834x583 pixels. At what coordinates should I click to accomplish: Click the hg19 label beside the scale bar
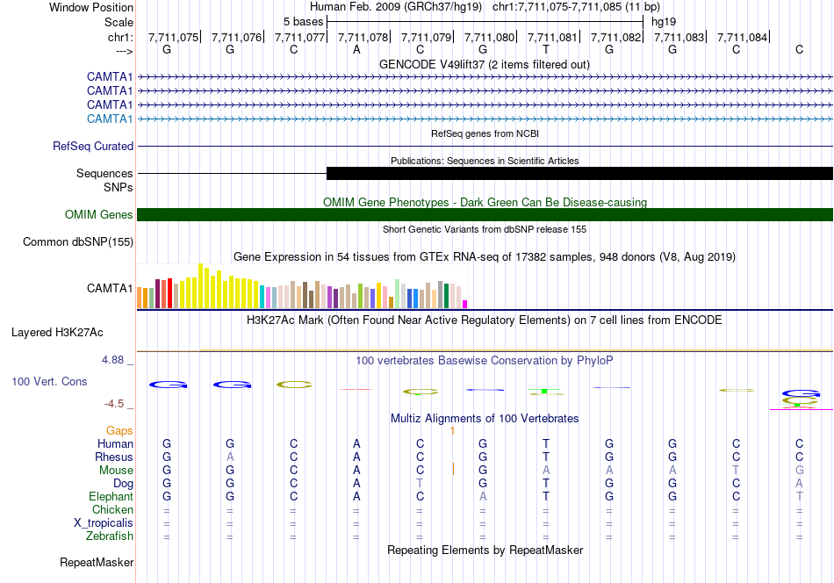tap(664, 22)
